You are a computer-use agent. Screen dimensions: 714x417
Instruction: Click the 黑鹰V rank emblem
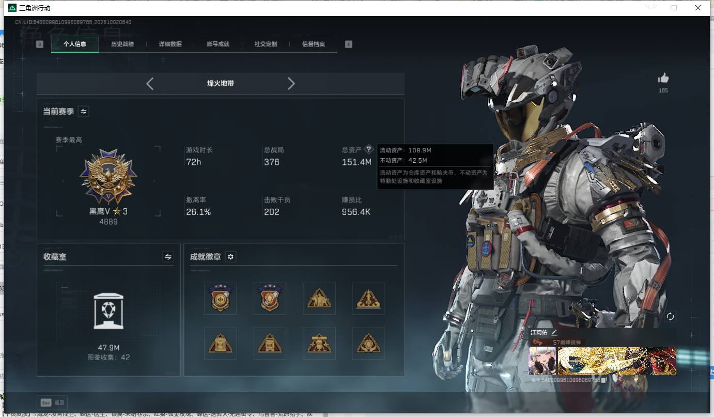point(108,177)
